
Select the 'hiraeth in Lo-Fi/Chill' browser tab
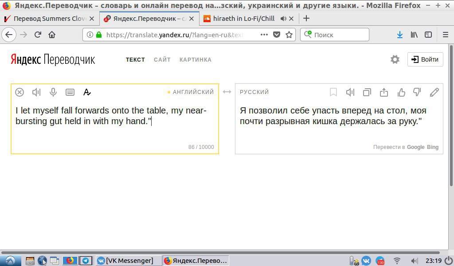point(244,19)
